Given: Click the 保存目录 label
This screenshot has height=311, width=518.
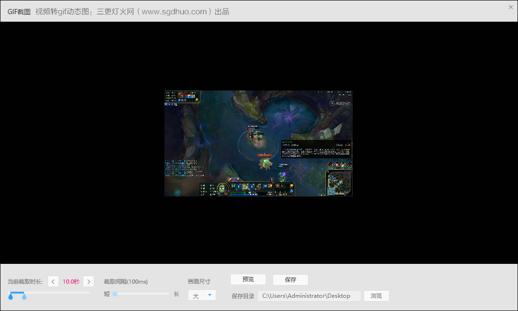Looking at the screenshot, I should click(243, 296).
